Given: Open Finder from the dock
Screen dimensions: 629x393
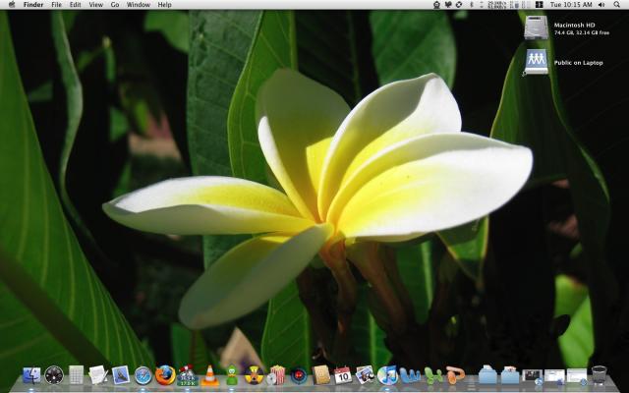Looking at the screenshot, I should point(31,375).
